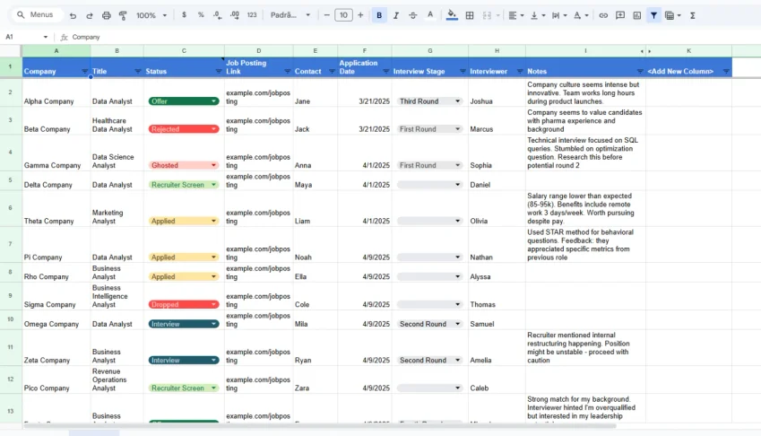Select the row 5 header

tap(10, 180)
